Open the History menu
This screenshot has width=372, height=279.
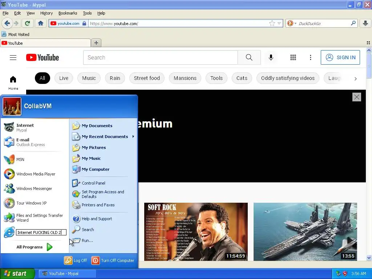tap(46, 13)
